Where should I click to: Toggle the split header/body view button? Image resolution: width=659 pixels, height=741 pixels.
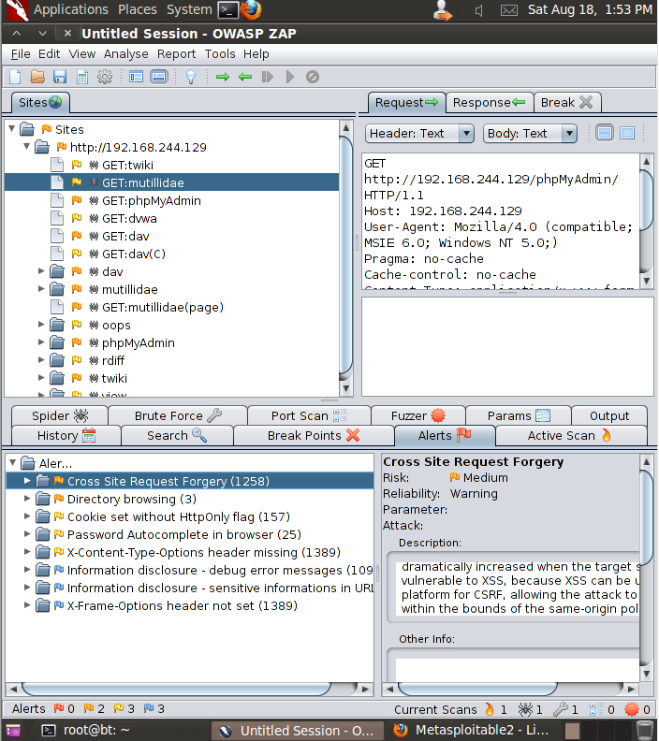[605, 133]
